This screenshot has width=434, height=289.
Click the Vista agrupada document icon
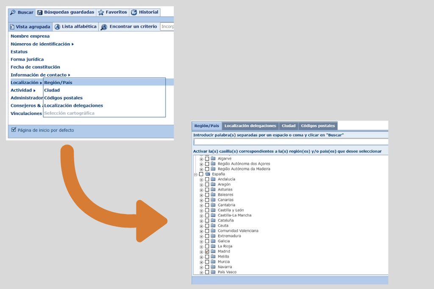coord(12,27)
